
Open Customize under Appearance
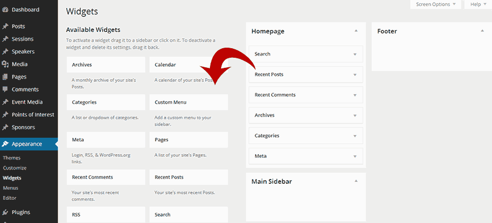click(x=15, y=168)
